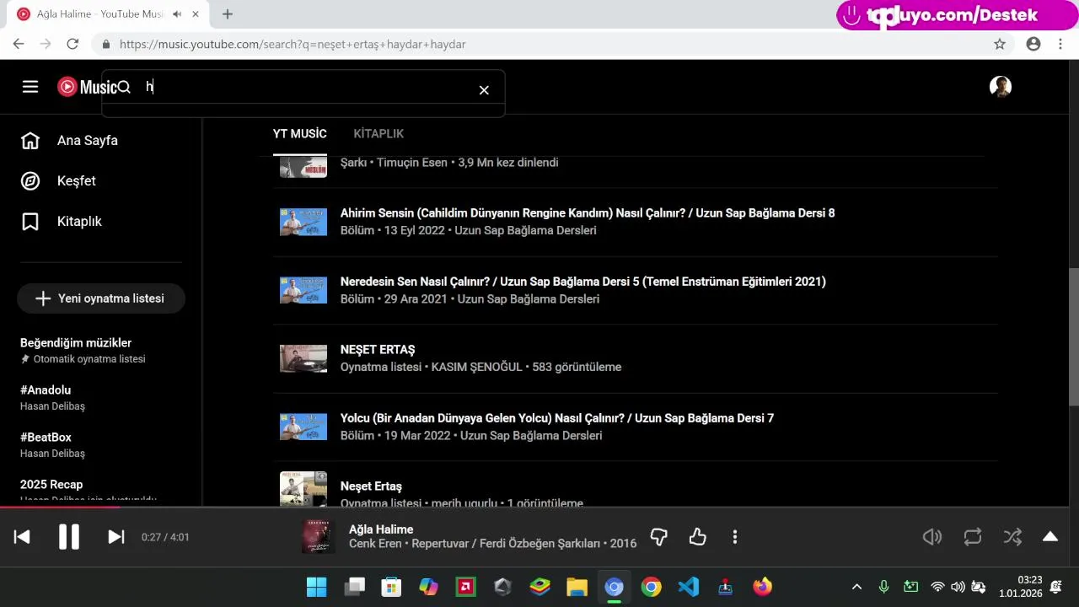
Task: Open Copilot from the taskbar
Action: pos(428,587)
